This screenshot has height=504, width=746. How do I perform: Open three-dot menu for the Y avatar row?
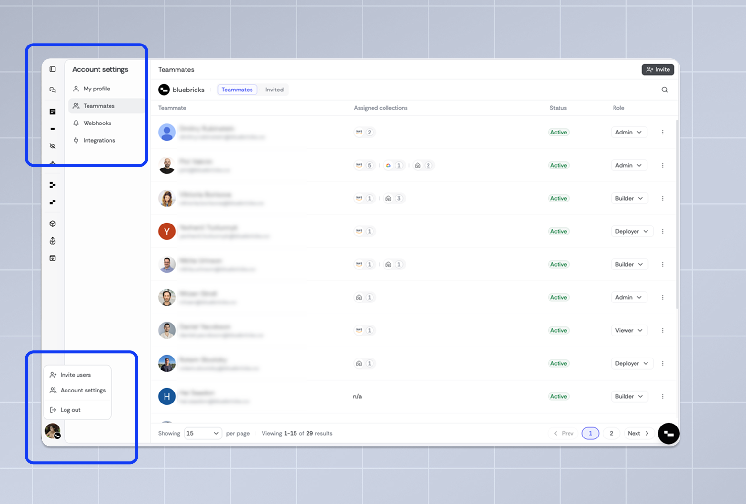pyautogui.click(x=663, y=231)
